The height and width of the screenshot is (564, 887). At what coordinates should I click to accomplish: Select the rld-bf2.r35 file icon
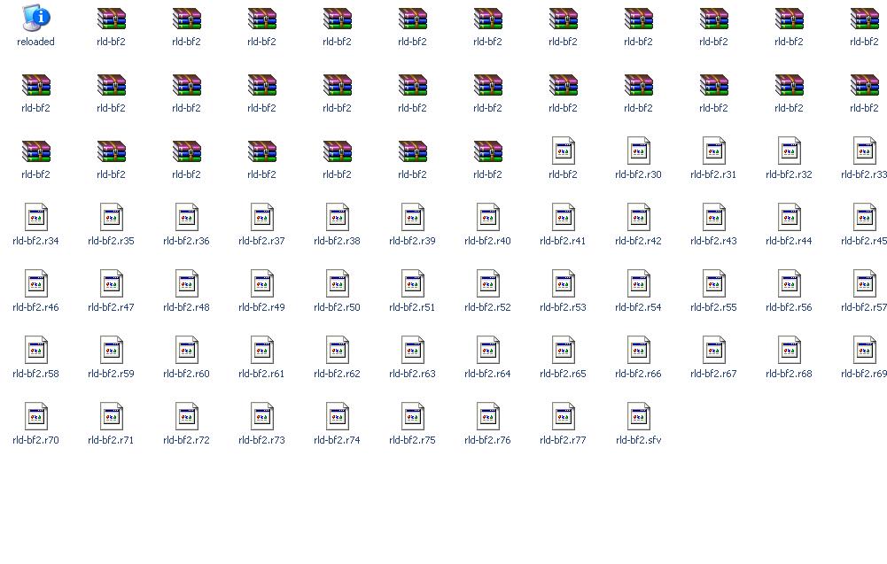(x=111, y=217)
